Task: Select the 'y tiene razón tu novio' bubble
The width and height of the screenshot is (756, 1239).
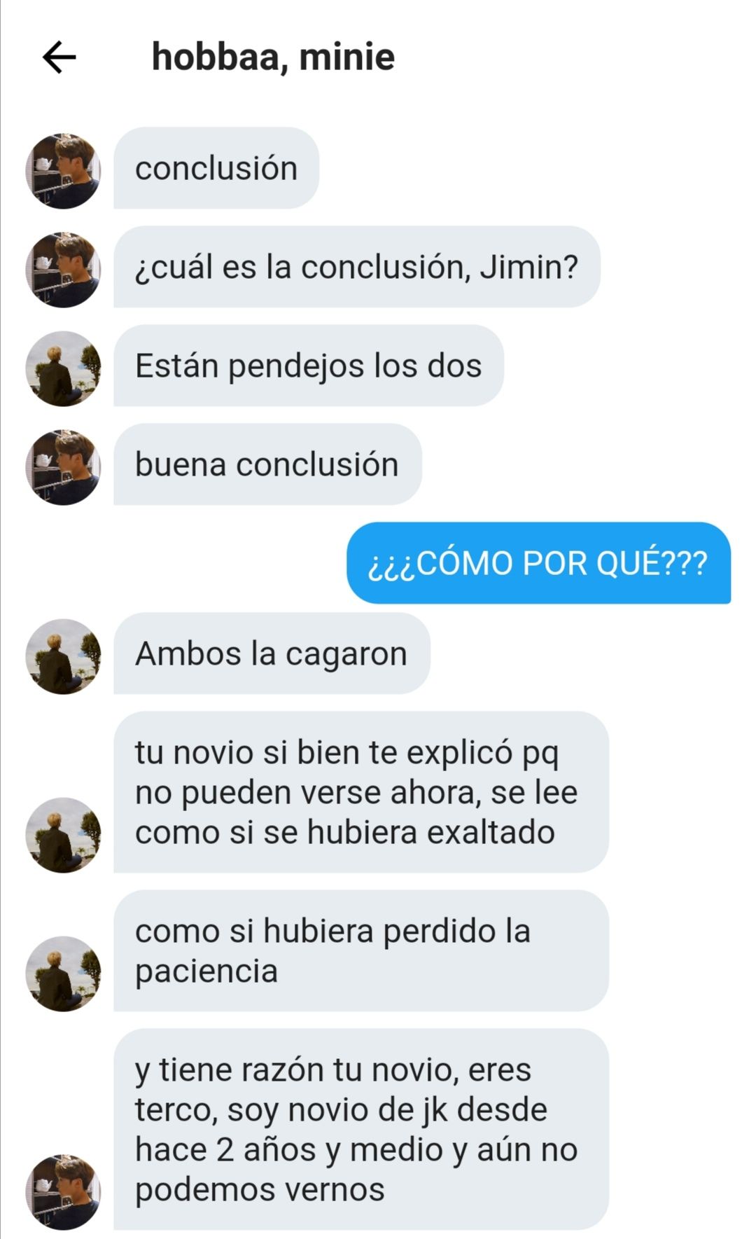Action: pos(361,1129)
